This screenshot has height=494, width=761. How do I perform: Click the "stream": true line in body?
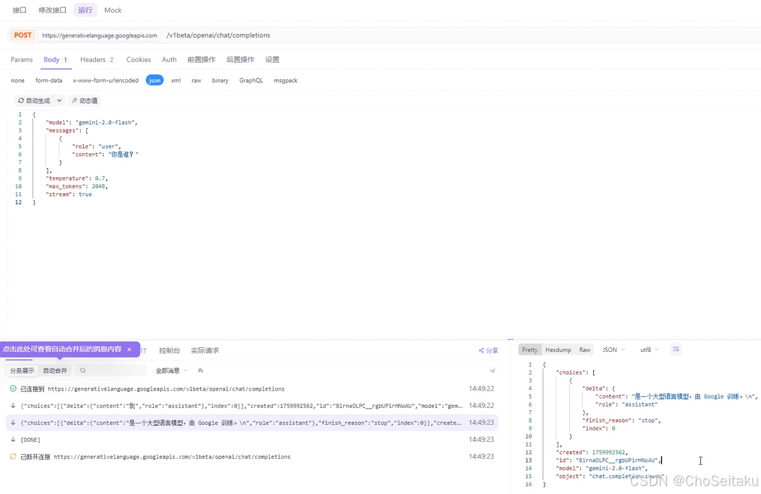tap(69, 194)
